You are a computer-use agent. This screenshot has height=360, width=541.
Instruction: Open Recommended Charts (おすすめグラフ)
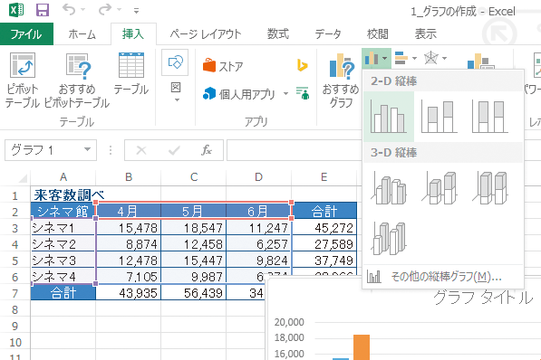[340, 80]
